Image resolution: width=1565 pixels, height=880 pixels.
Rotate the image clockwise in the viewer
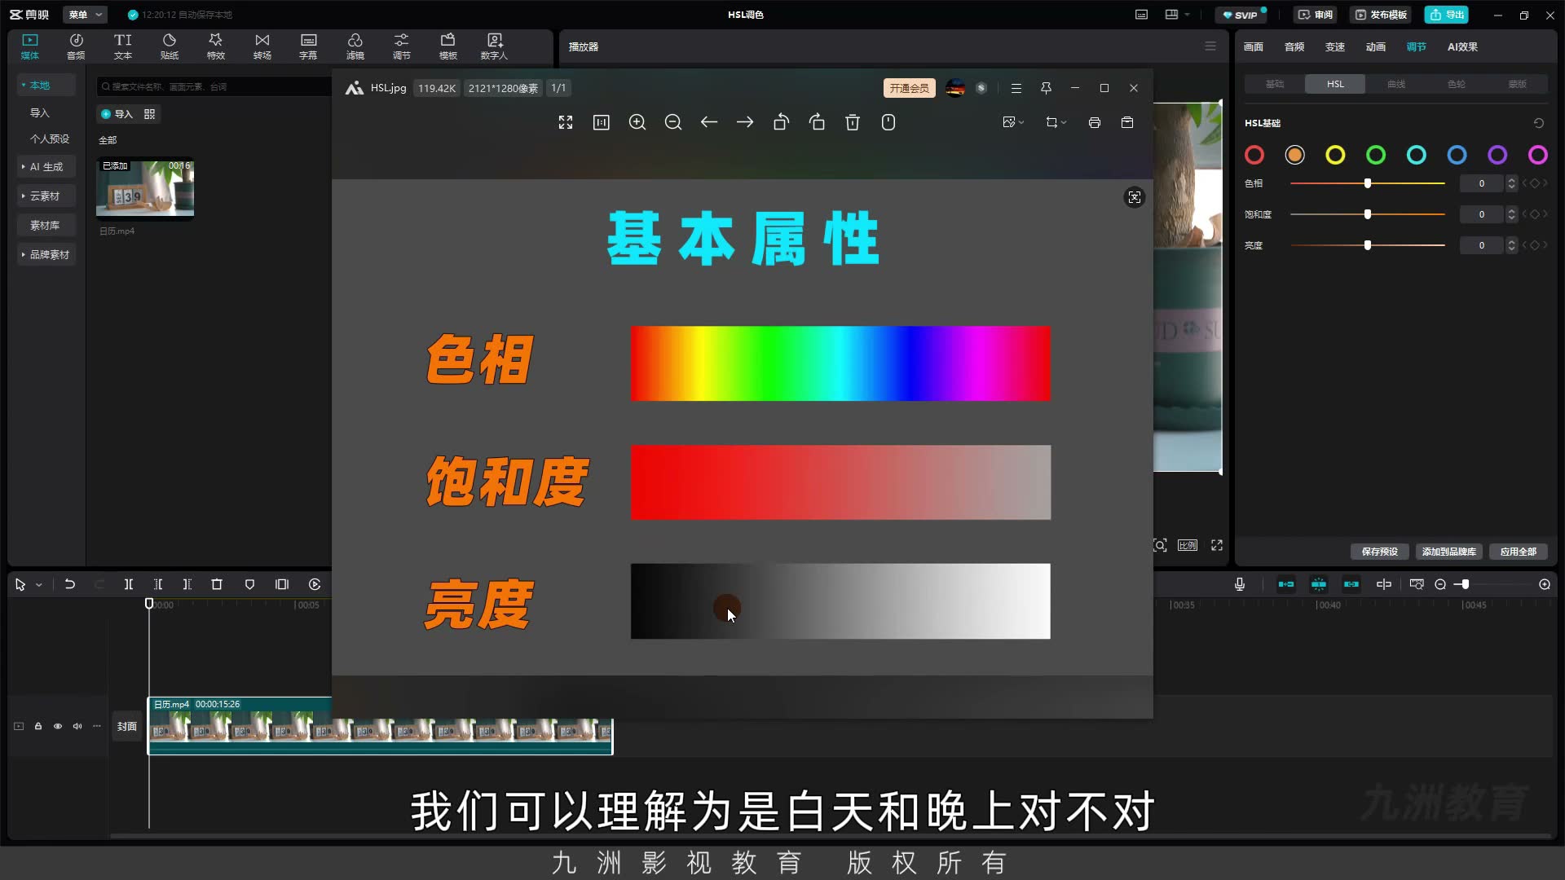[817, 122]
